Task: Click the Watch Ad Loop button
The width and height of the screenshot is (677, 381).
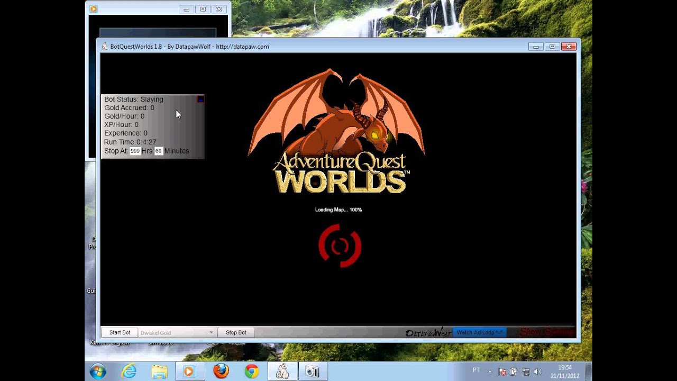Action: click(x=480, y=332)
